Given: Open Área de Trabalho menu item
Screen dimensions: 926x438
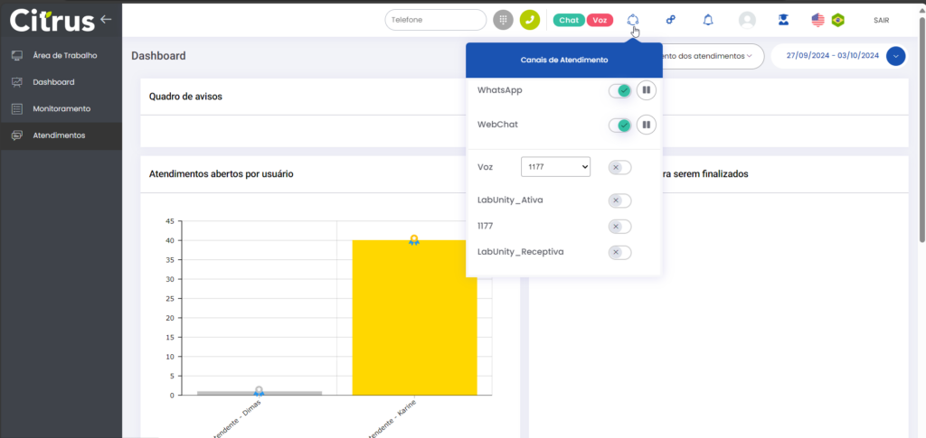Looking at the screenshot, I should 64,55.
